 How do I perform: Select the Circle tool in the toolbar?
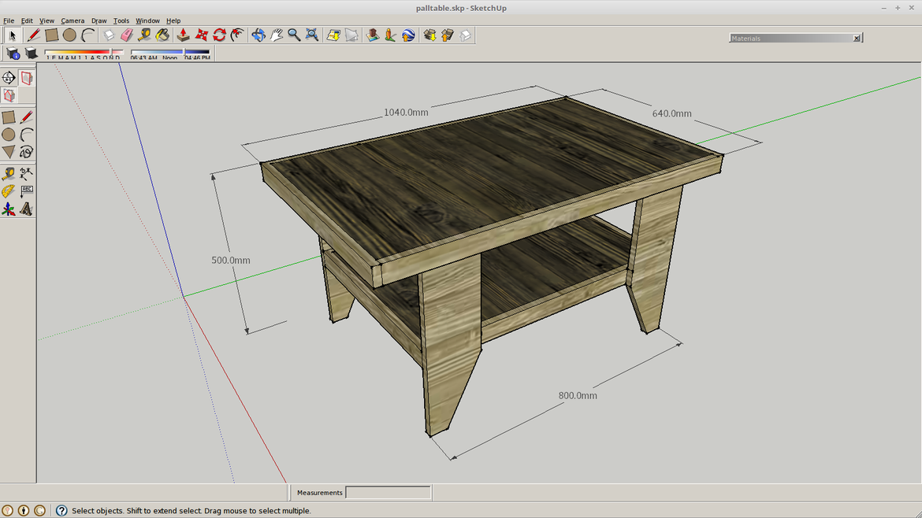69,35
